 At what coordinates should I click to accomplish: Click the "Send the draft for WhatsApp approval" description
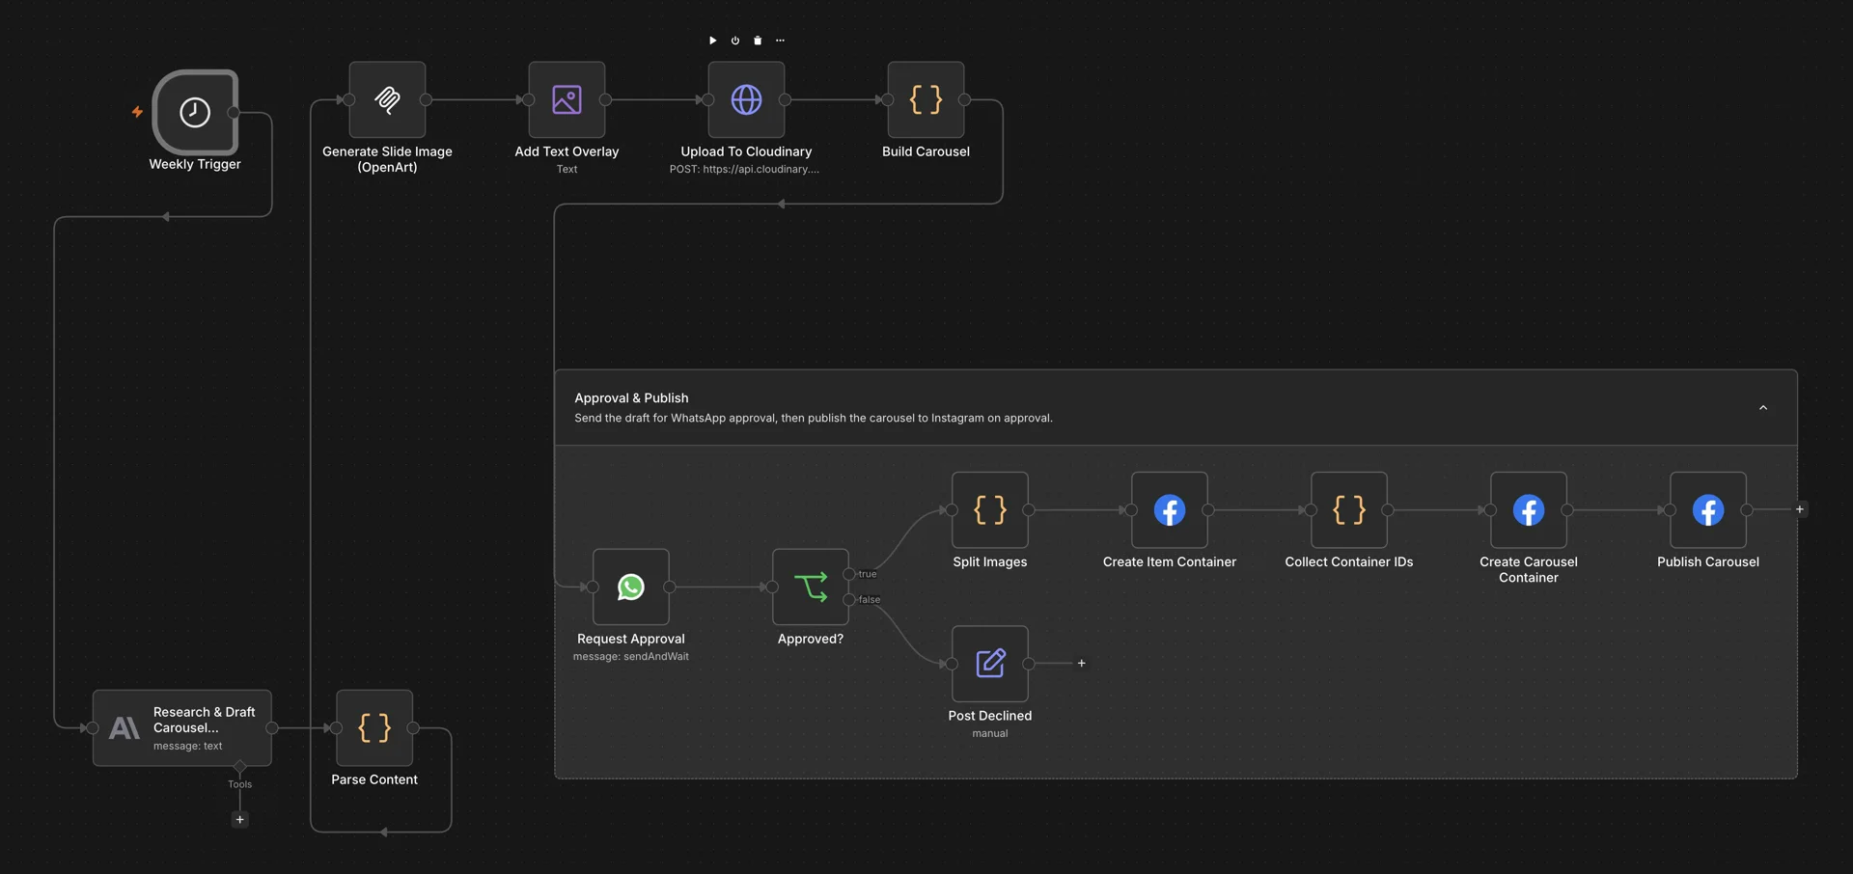814,418
